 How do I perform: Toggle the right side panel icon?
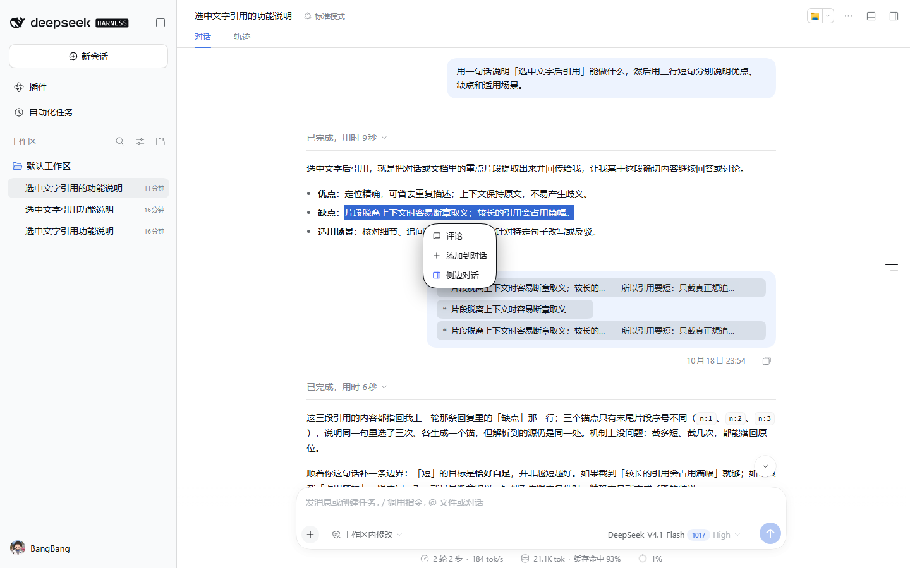894,16
